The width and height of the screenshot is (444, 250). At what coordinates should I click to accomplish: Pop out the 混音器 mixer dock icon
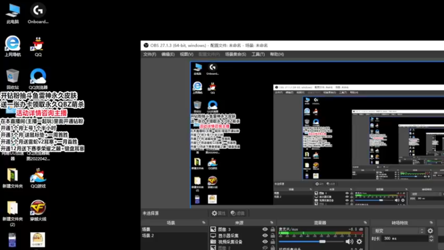365,223
